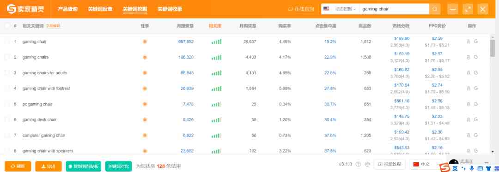Click the Google icon in gaming chairs row
Screen dimensions: 499x172
(x=476, y=57)
